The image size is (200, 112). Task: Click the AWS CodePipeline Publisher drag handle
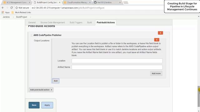pos(32,35)
